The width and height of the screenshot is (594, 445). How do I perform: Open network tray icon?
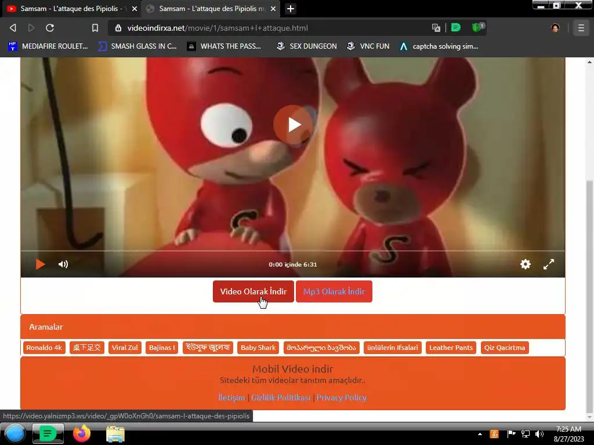(x=526, y=434)
